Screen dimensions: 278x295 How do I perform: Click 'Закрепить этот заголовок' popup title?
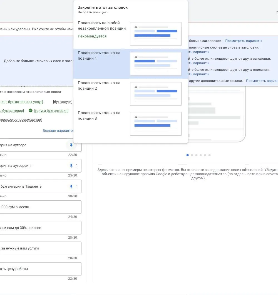(103, 7)
